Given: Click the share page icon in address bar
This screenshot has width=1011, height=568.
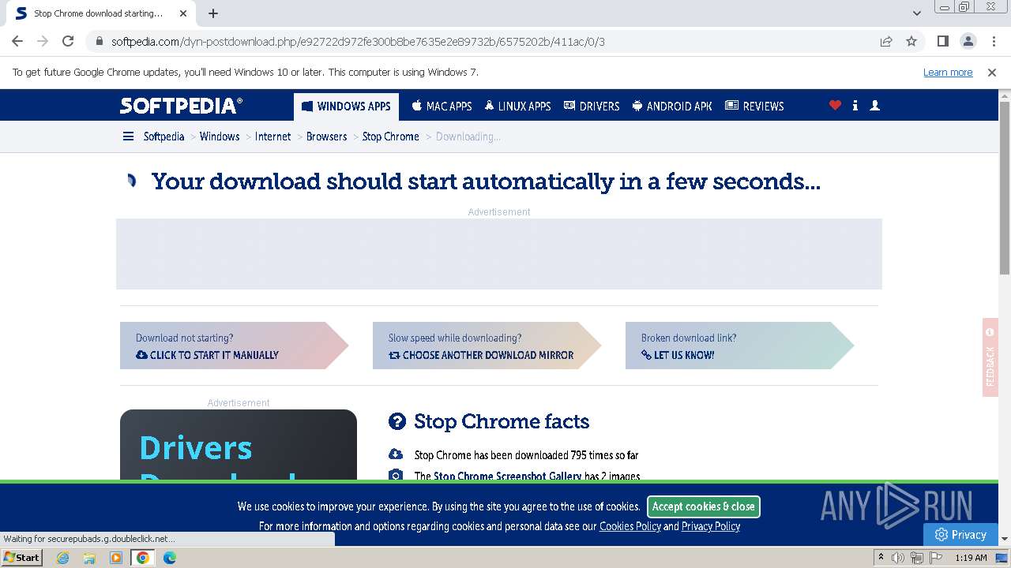Looking at the screenshot, I should click(x=886, y=41).
